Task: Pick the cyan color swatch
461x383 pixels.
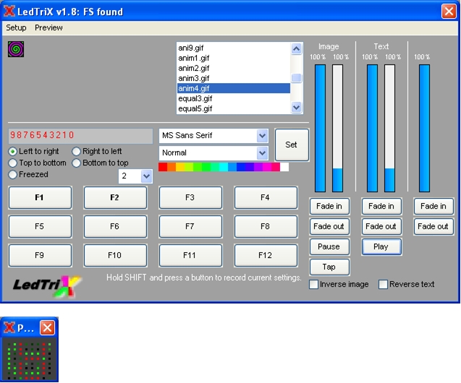Action: [224, 167]
